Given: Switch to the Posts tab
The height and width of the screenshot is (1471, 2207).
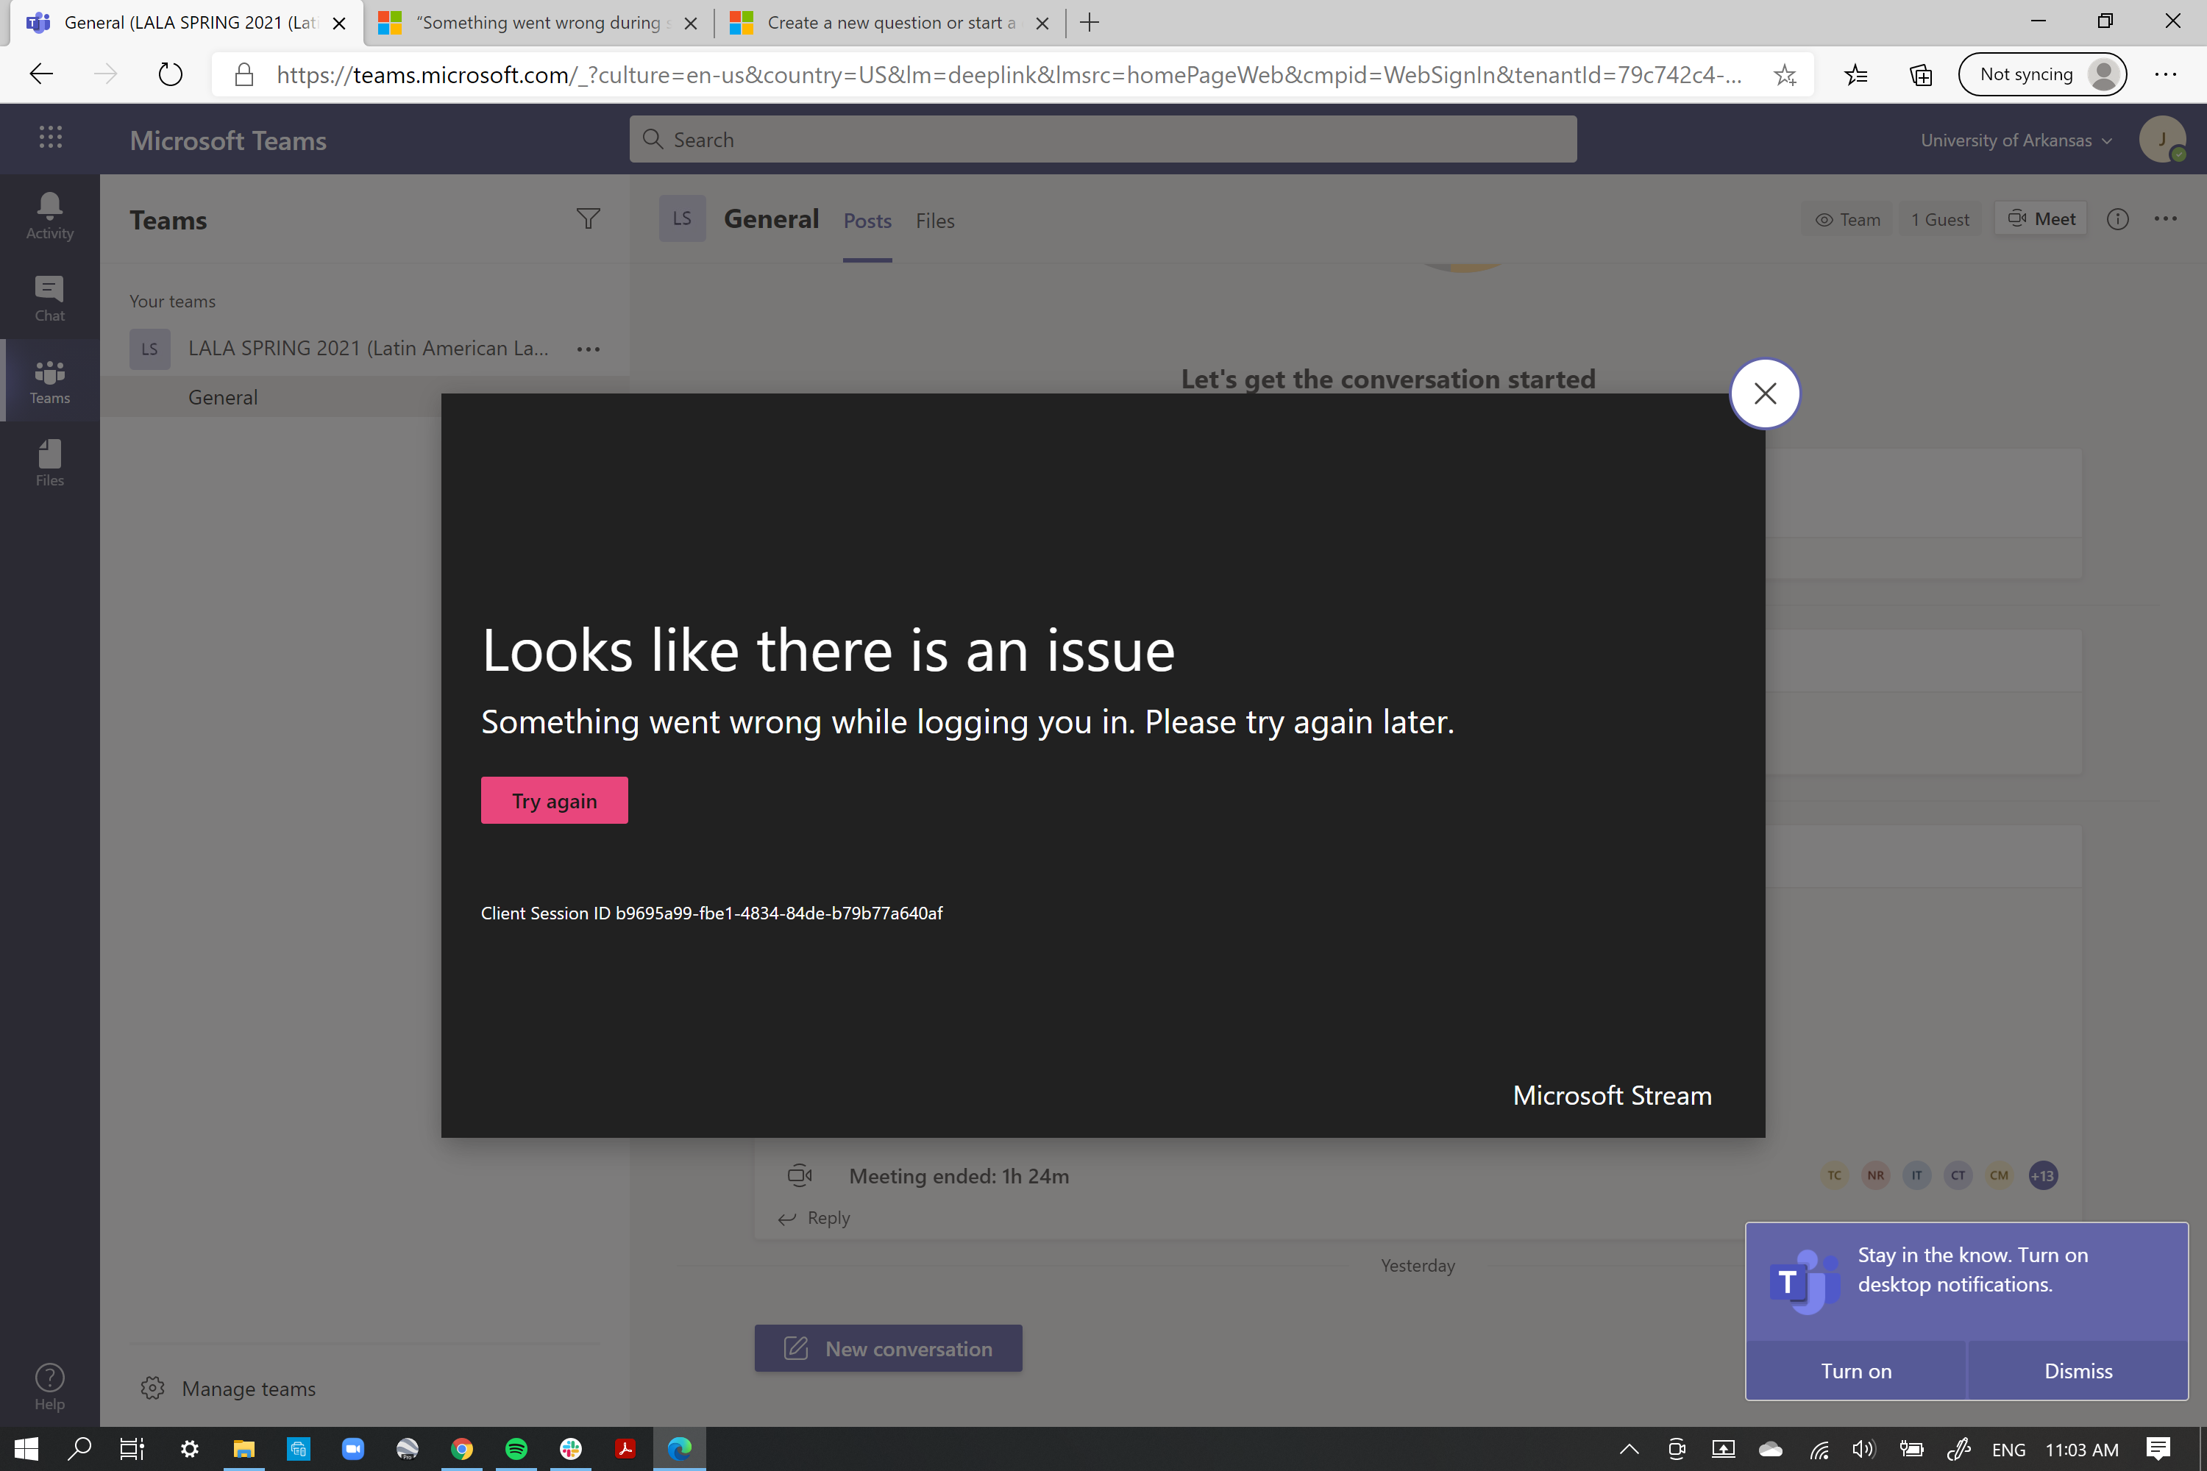Looking at the screenshot, I should pyautogui.click(x=867, y=221).
